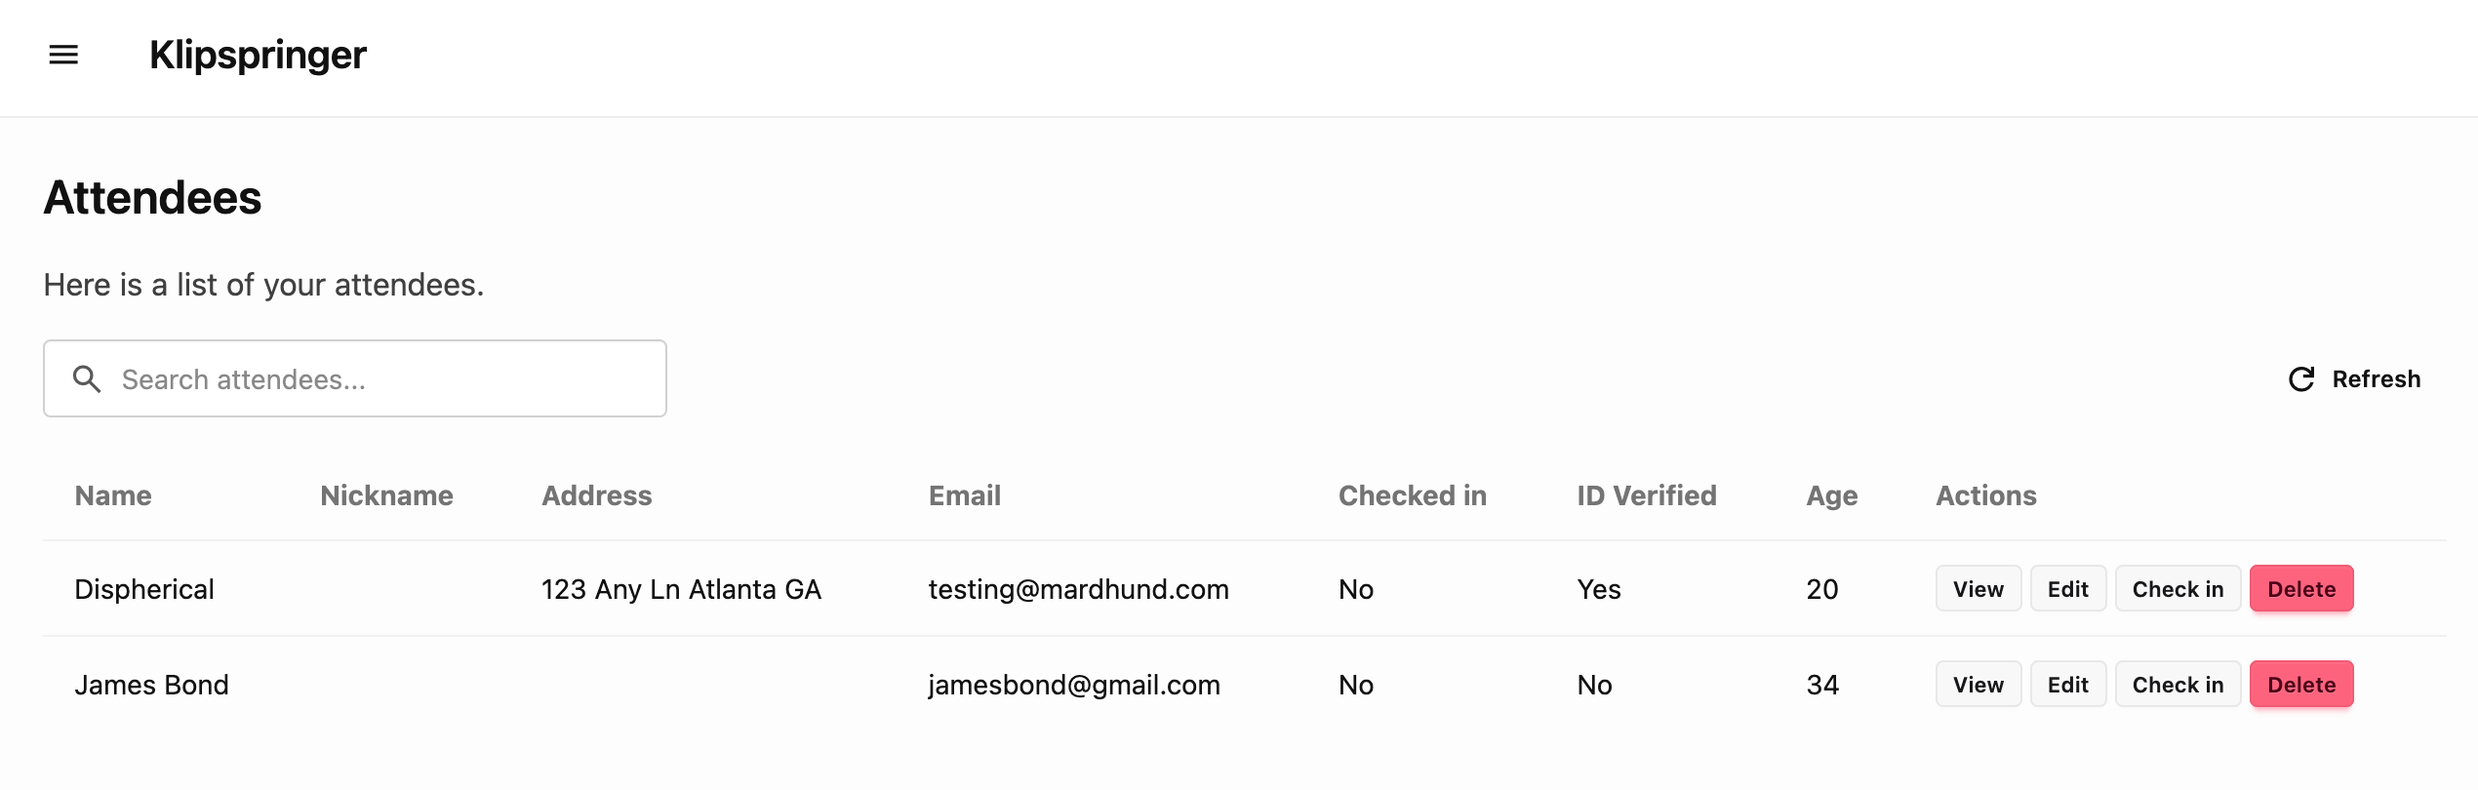This screenshot has width=2478, height=790.
Task: Click the Name column header
Action: coord(113,495)
